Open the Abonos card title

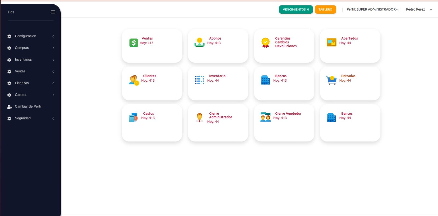point(215,39)
